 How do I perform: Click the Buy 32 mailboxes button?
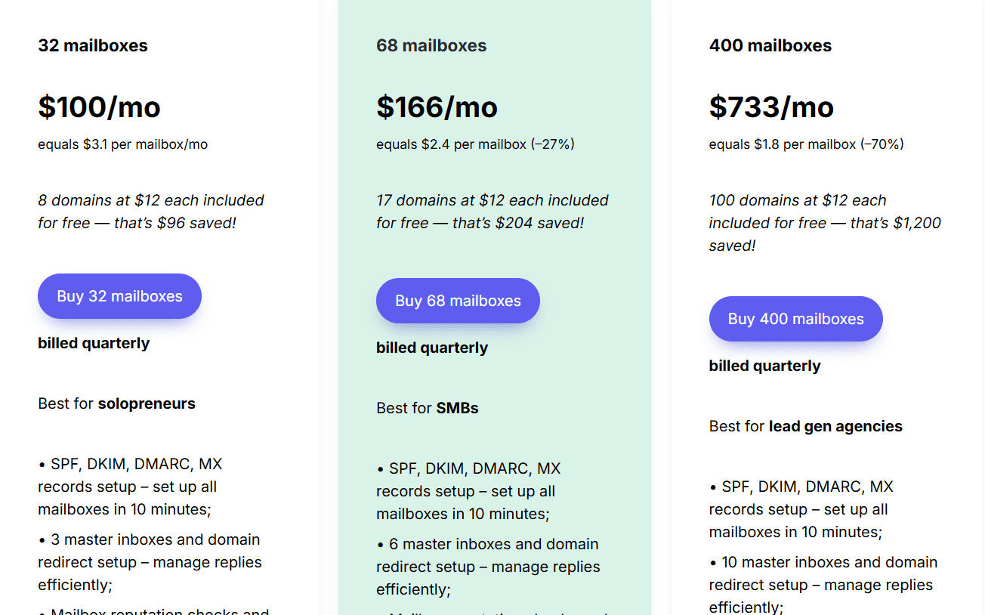pos(119,296)
